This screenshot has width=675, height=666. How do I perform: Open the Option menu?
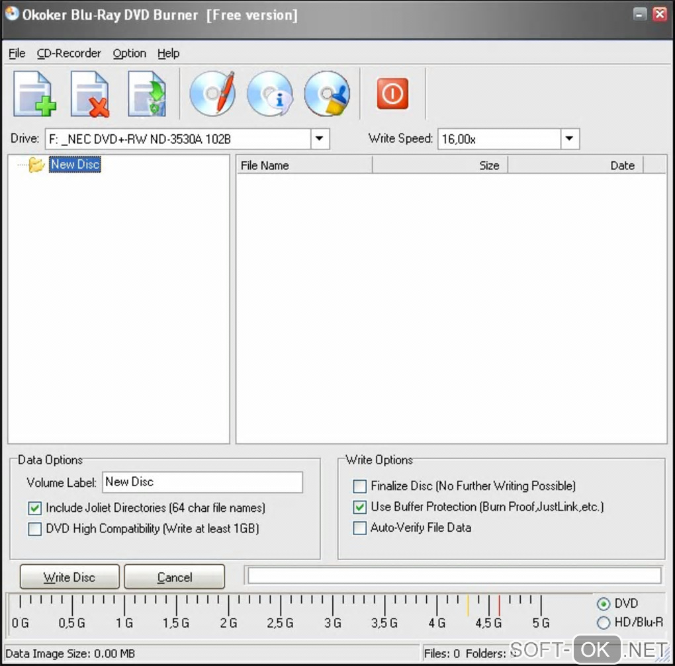129,54
